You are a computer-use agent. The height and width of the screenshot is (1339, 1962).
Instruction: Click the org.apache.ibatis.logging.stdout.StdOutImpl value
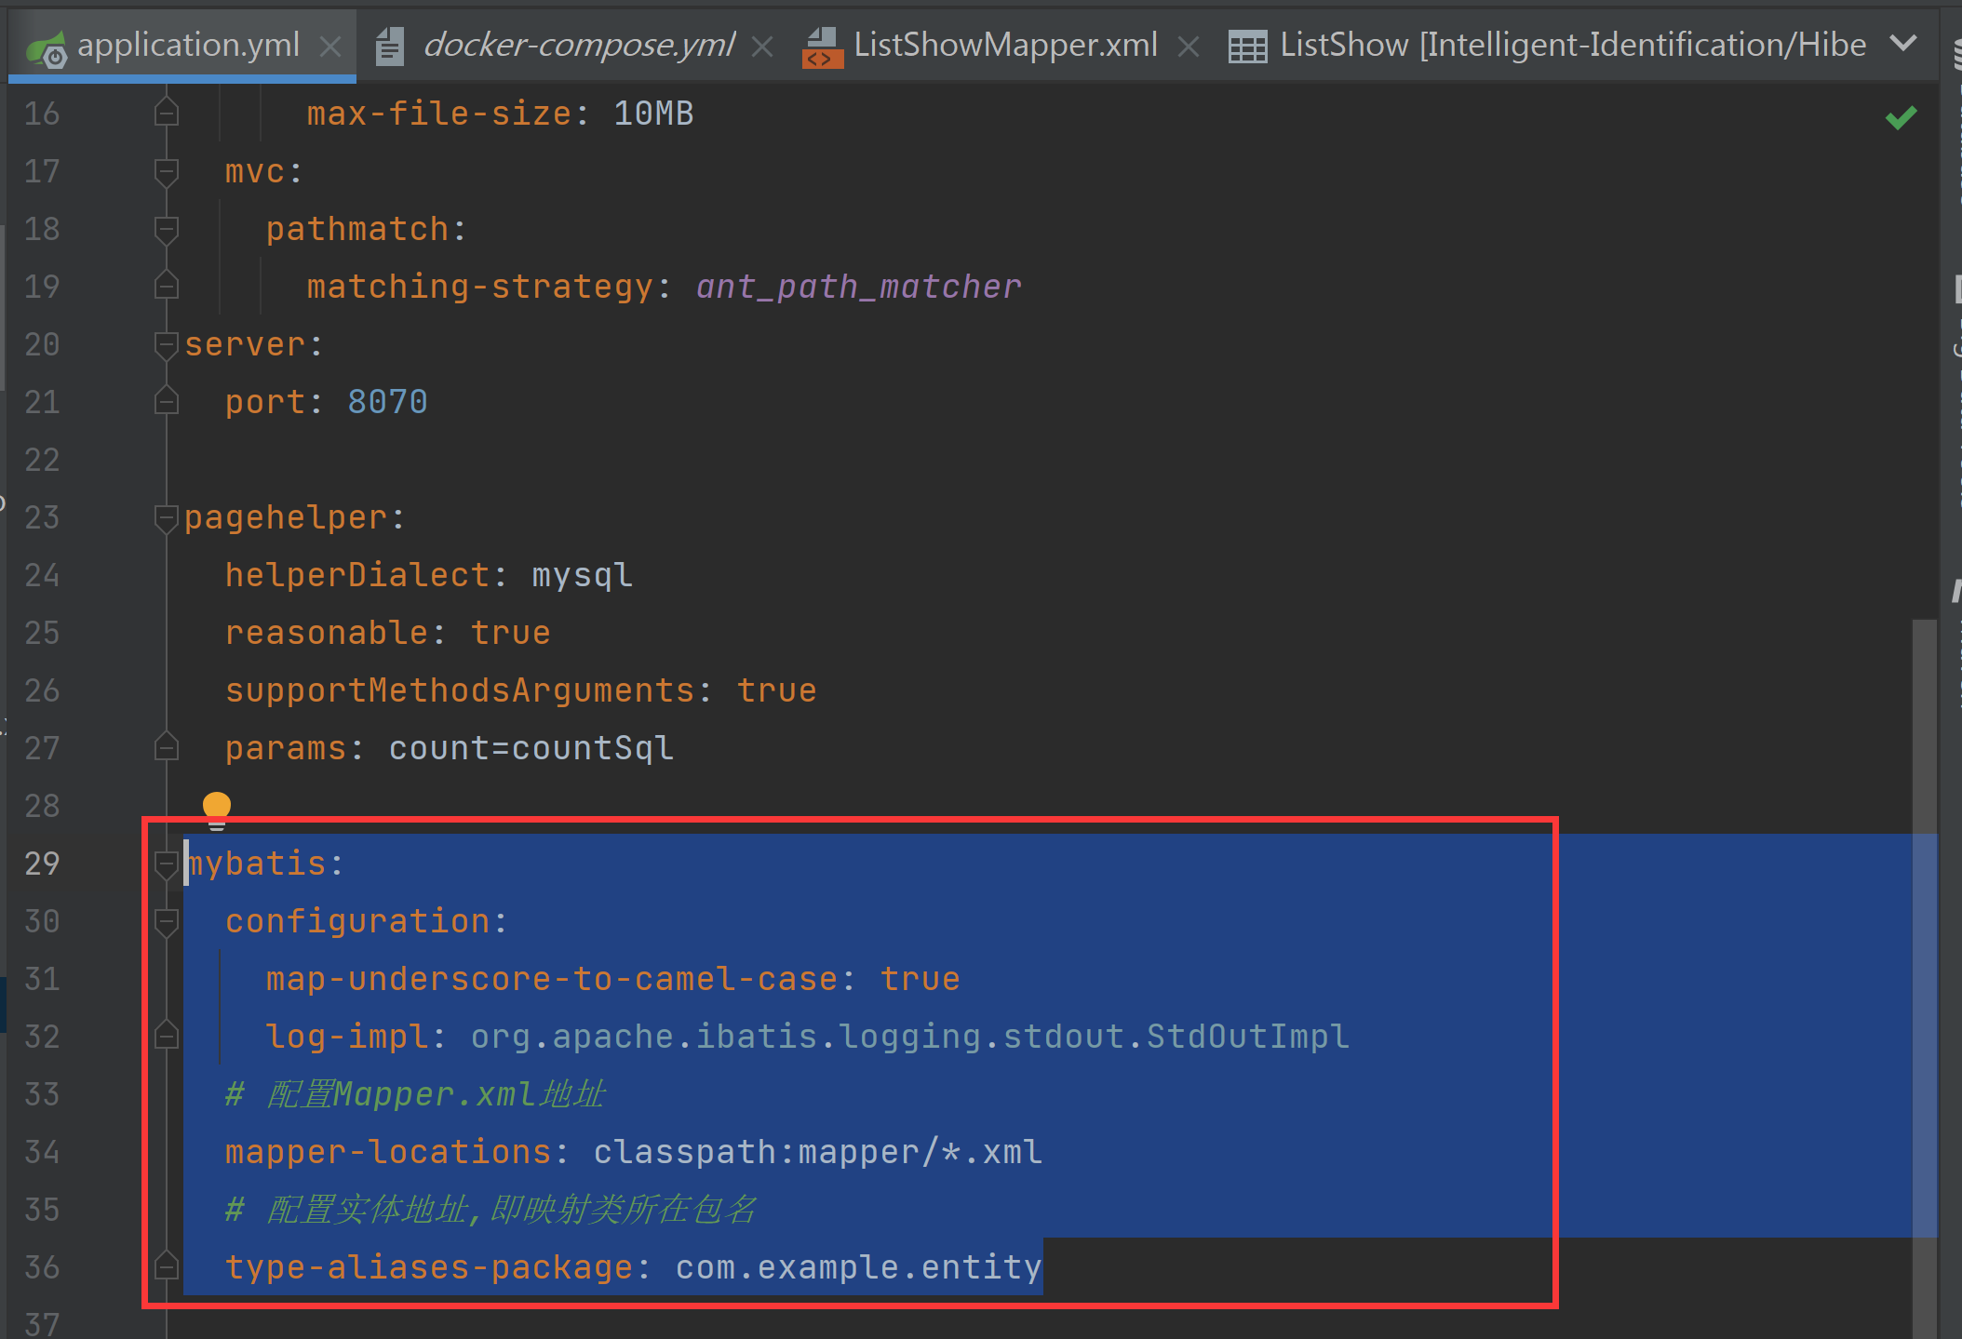tap(910, 1037)
